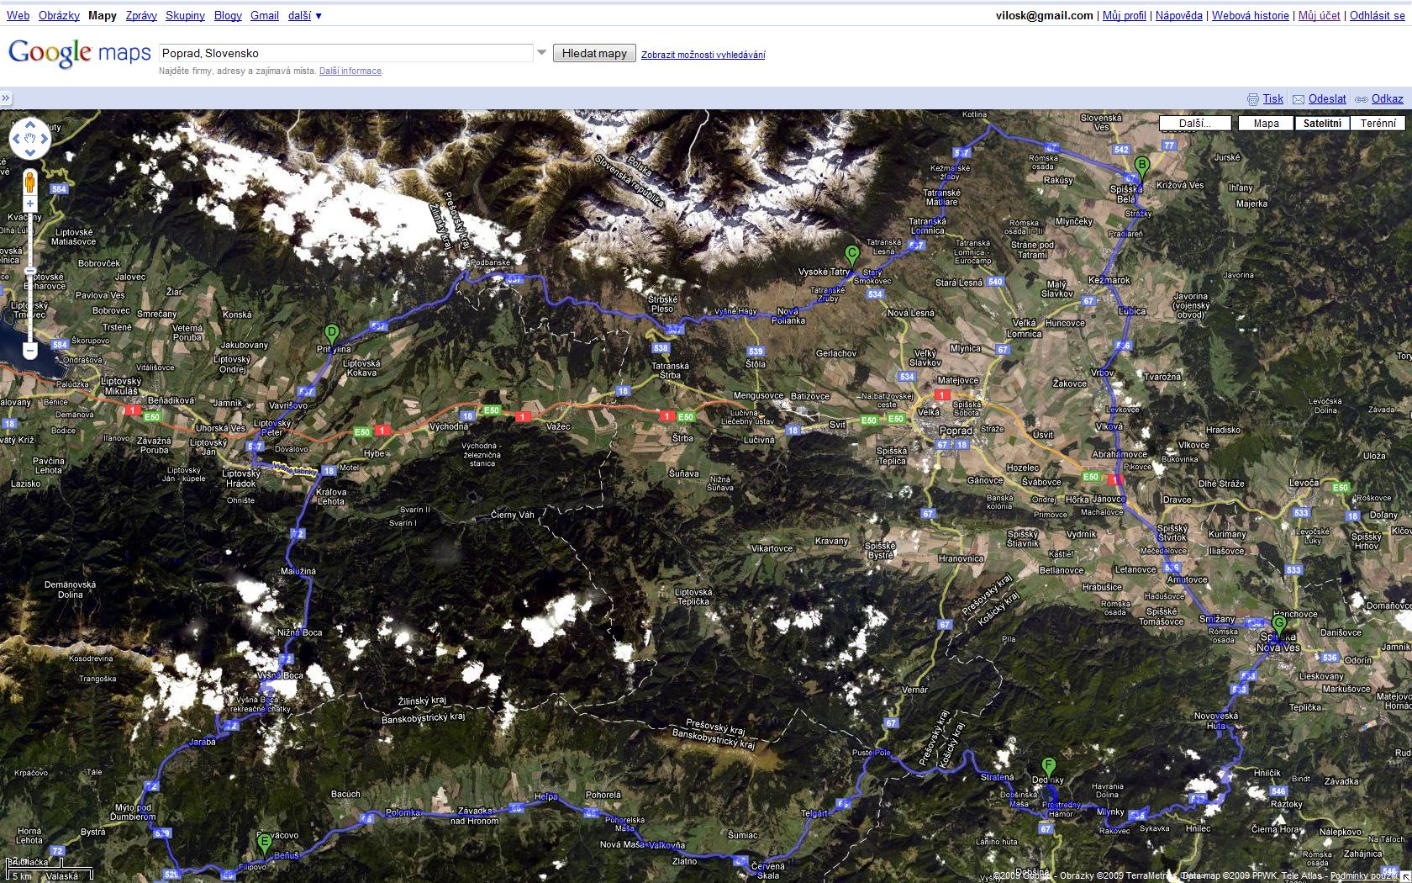The height and width of the screenshot is (883, 1412).
Task: Pan the map left with the arrow control
Action: (x=17, y=139)
